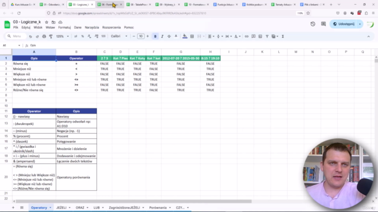
Task: Edit the font size field
Action: 141,37
